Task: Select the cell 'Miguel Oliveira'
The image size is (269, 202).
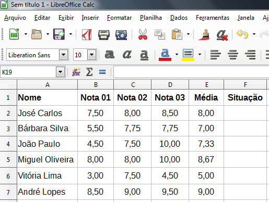Action: (x=48, y=159)
